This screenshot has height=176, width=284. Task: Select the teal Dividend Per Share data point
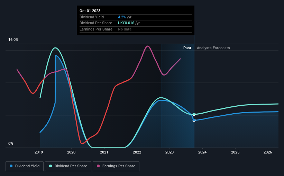(x=194, y=114)
